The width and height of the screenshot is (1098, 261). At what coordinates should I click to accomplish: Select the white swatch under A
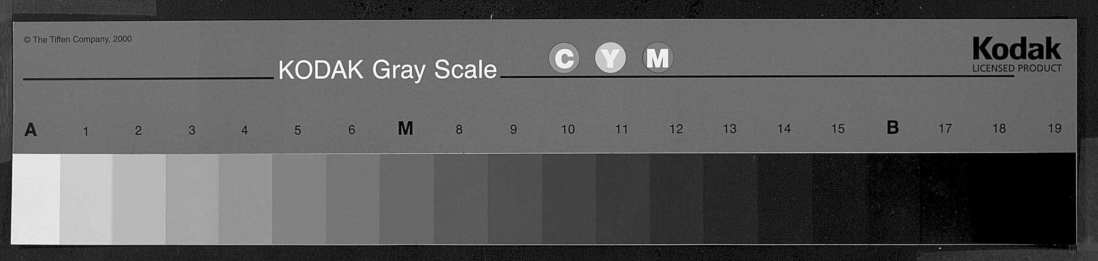(x=35, y=198)
